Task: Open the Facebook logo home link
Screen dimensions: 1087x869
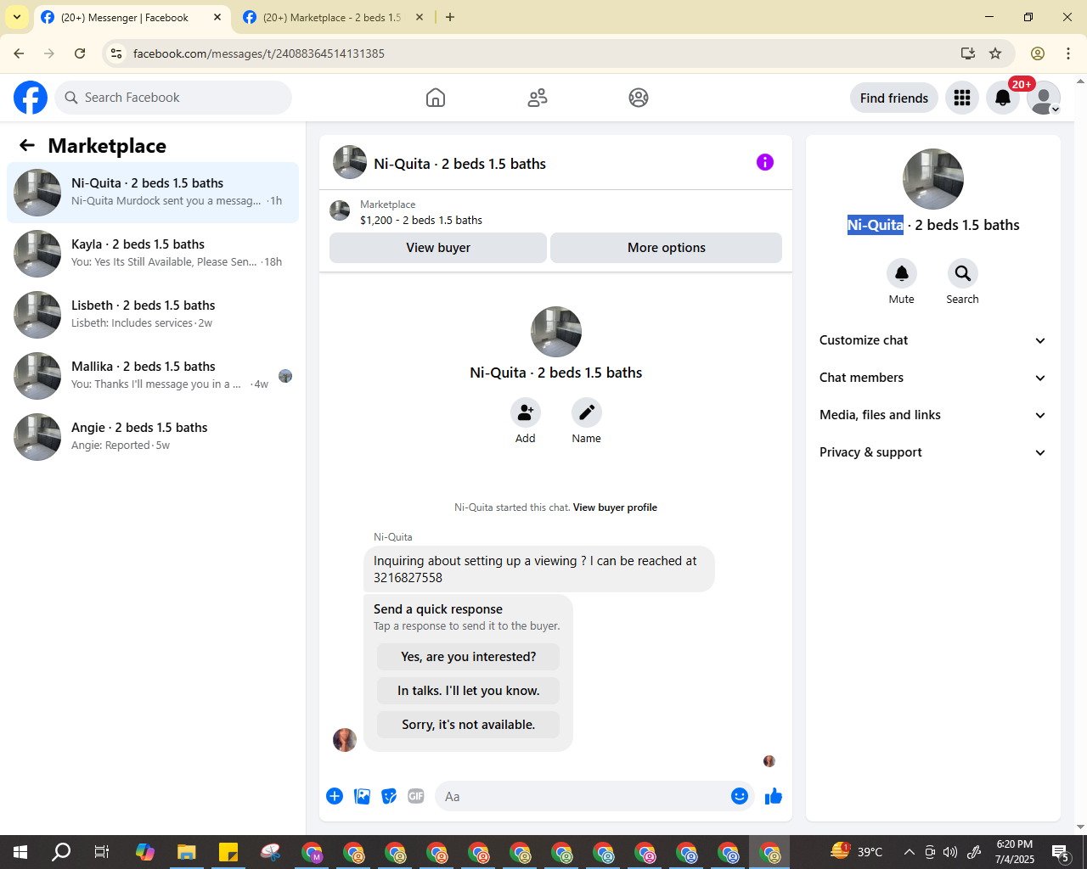Action: [x=31, y=98]
